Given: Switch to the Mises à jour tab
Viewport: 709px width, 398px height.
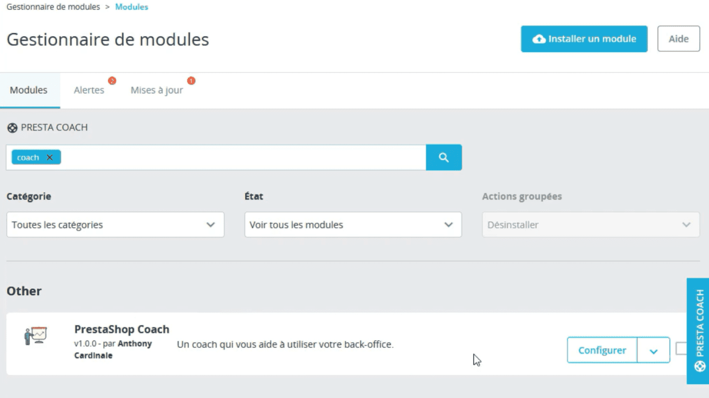Looking at the screenshot, I should tap(157, 90).
